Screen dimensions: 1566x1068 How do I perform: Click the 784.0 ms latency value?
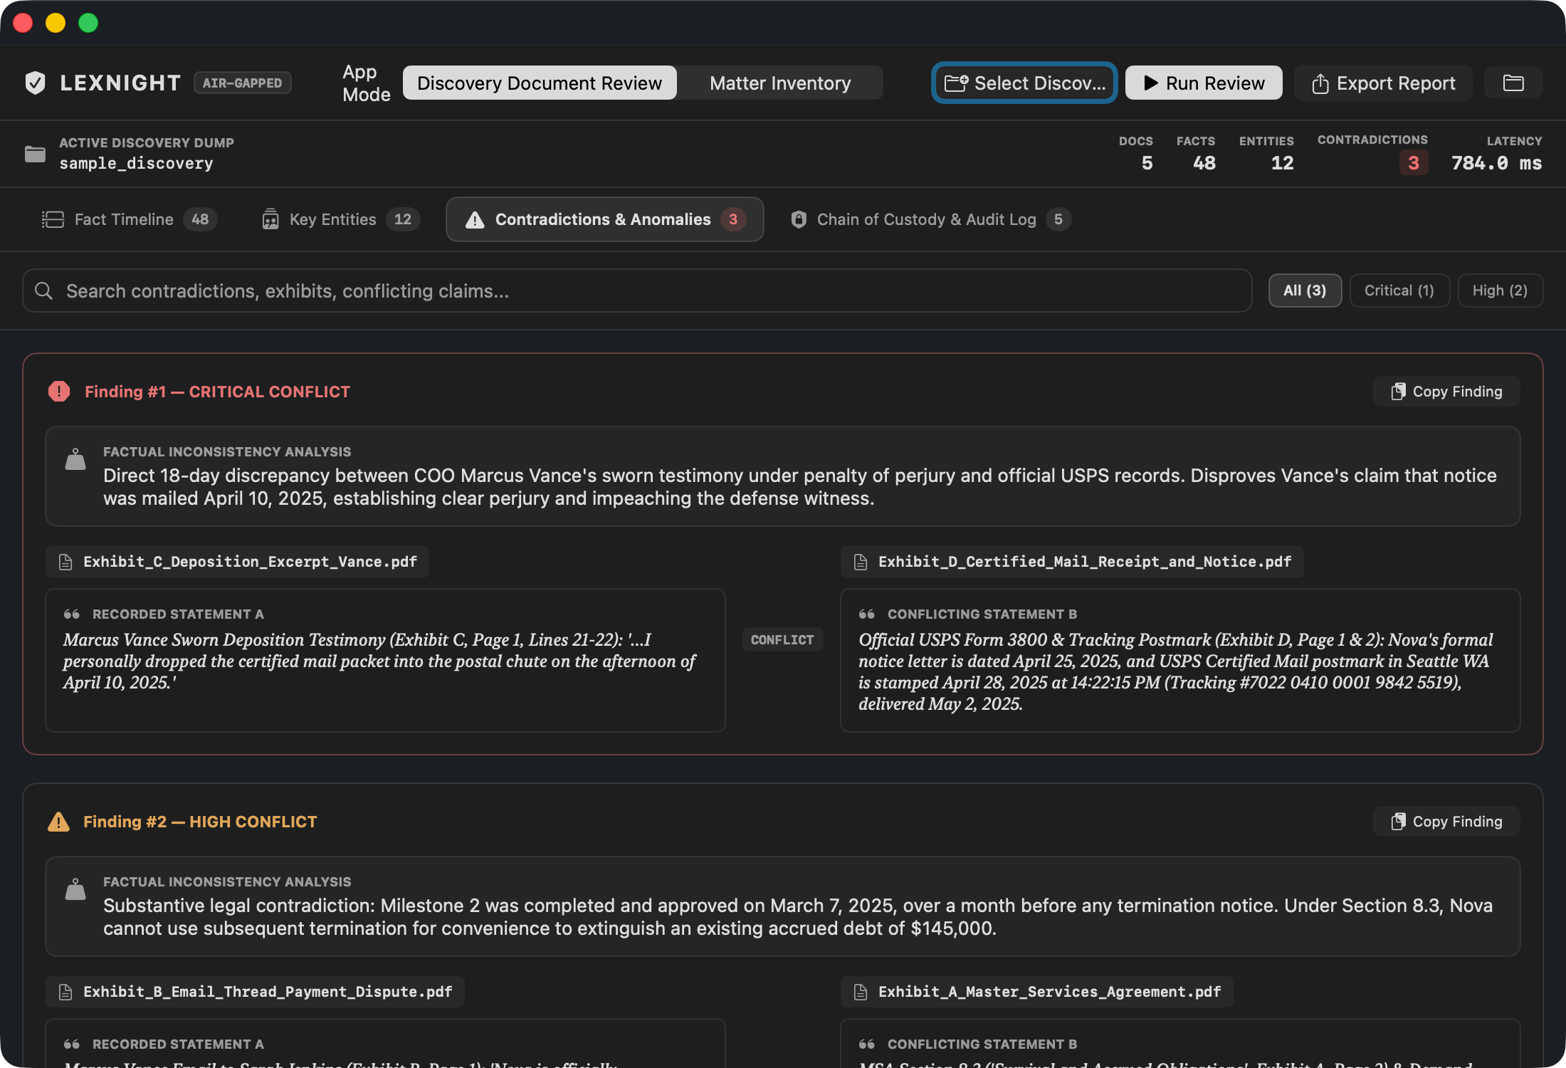[x=1496, y=163]
